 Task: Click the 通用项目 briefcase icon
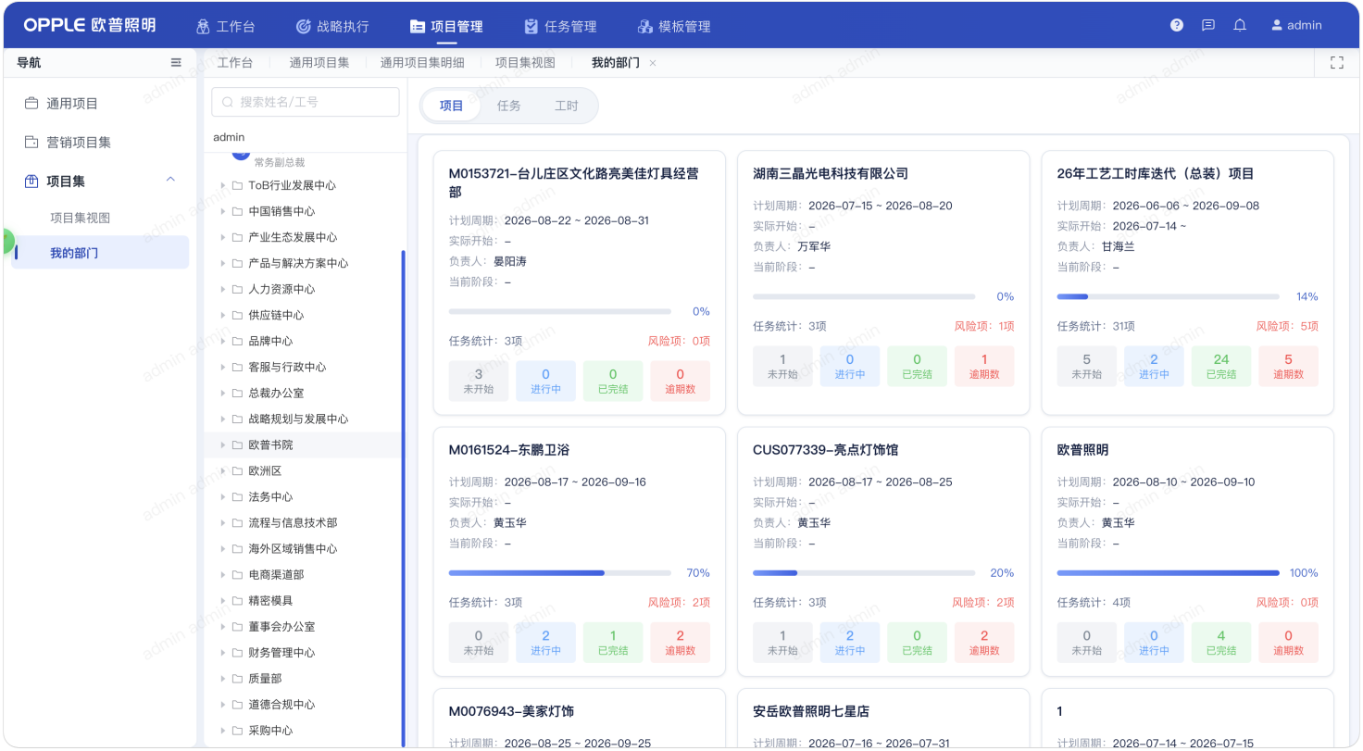[31, 103]
